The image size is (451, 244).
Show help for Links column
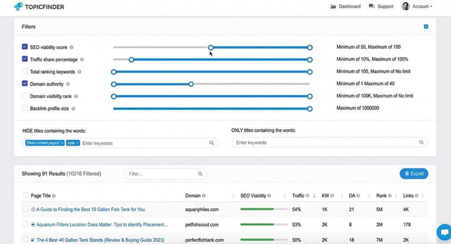[417, 196]
